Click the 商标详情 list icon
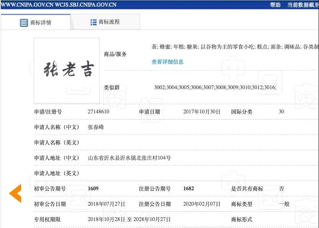The image size is (319, 228). [24, 23]
